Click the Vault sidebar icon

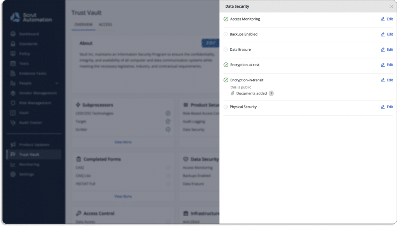(13, 113)
